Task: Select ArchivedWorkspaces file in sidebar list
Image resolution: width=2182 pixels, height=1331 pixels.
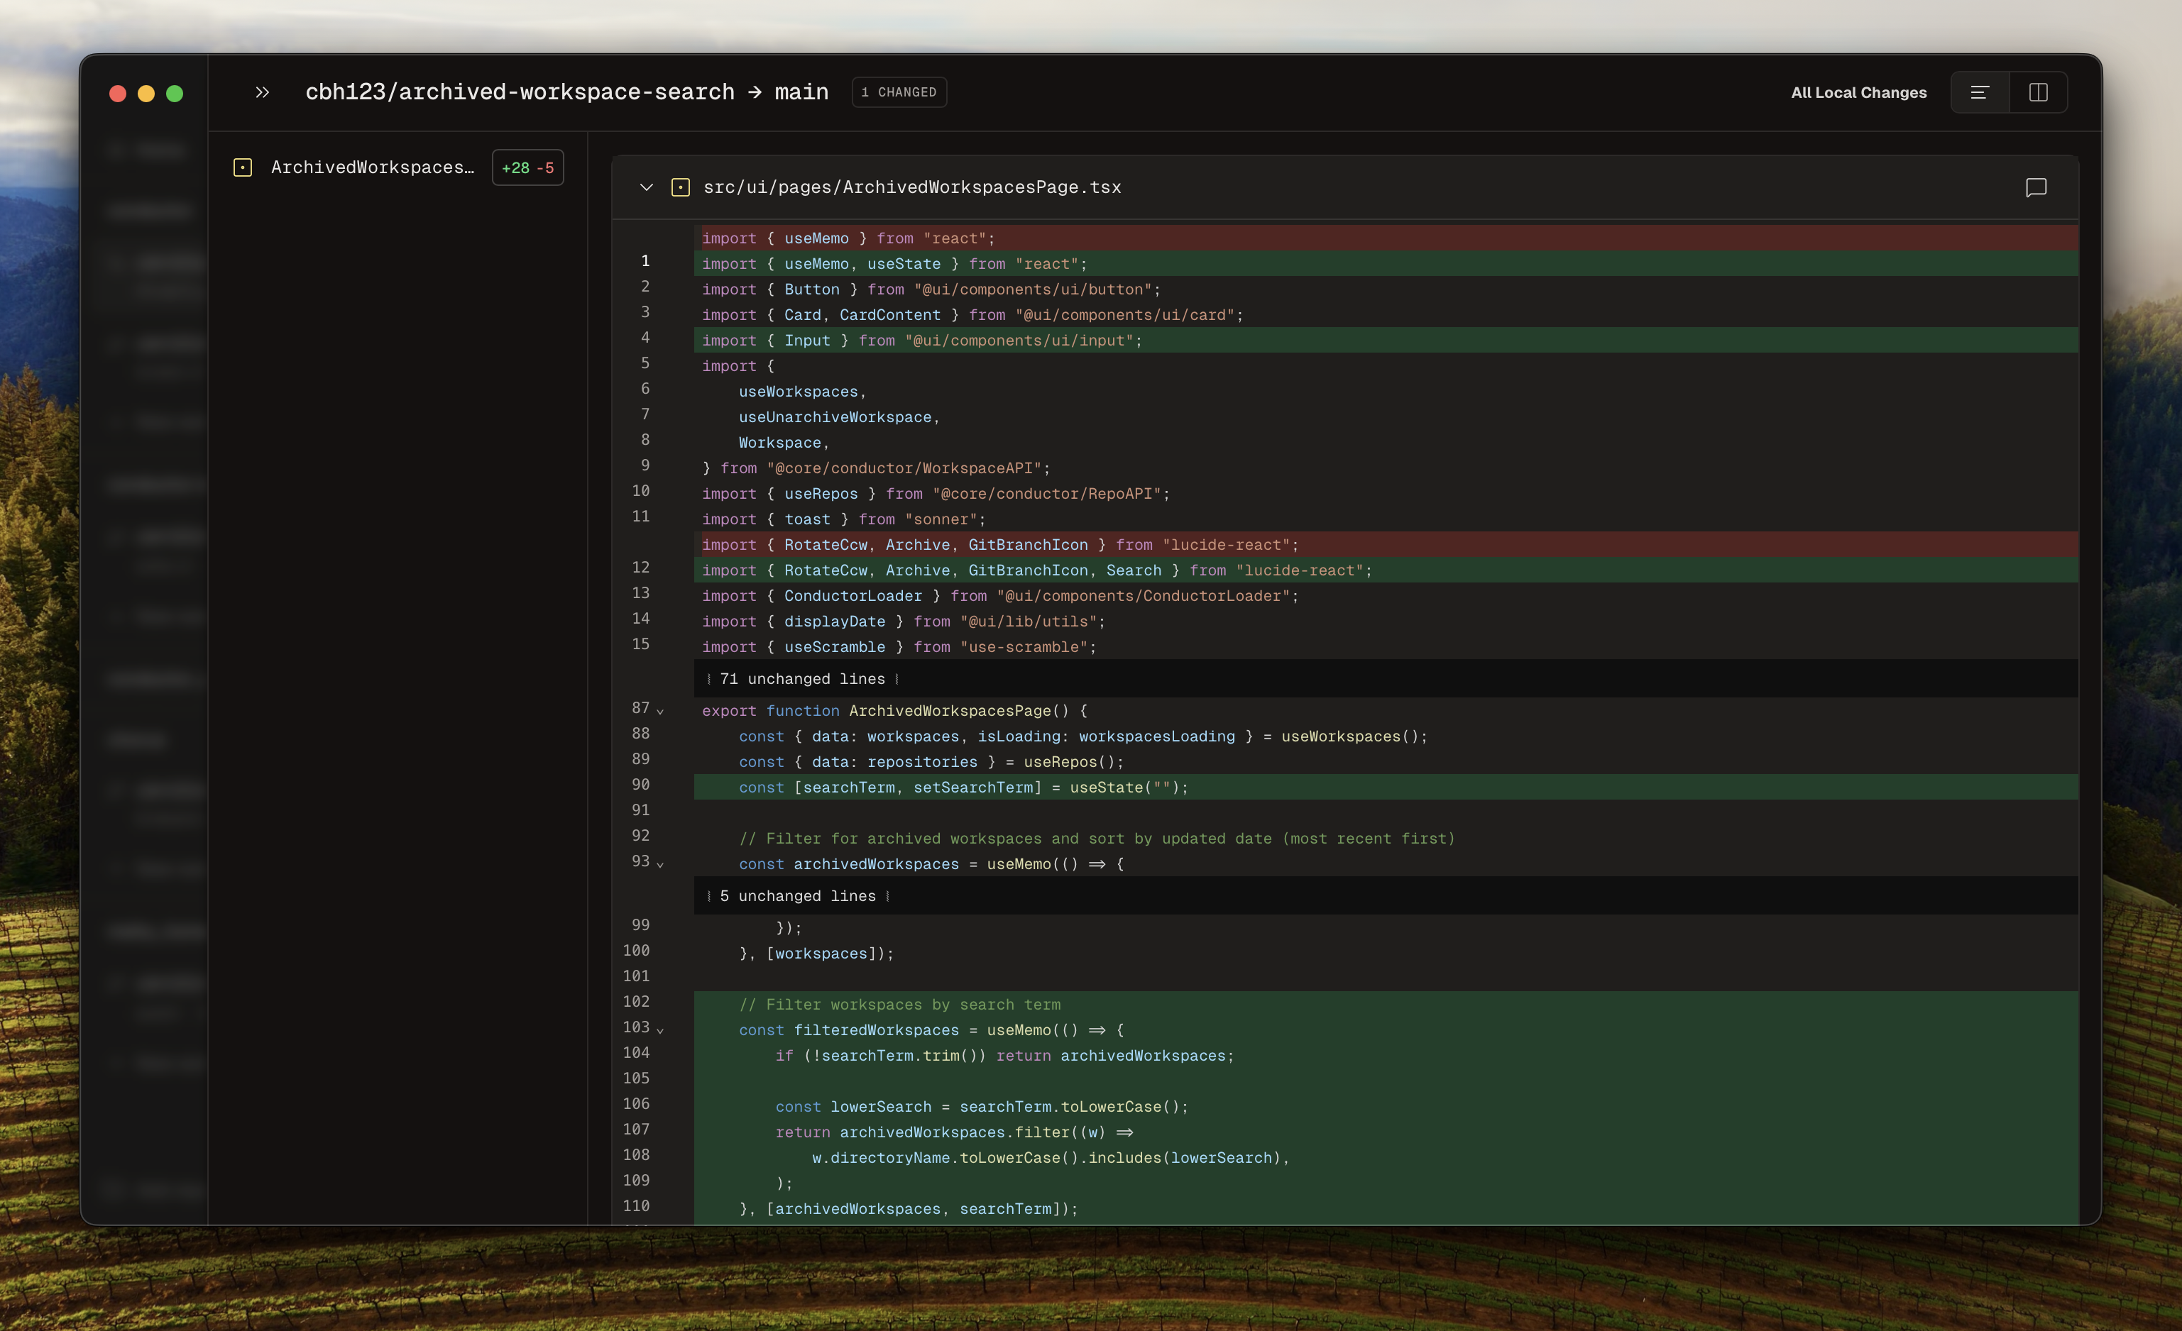Action: (372, 167)
